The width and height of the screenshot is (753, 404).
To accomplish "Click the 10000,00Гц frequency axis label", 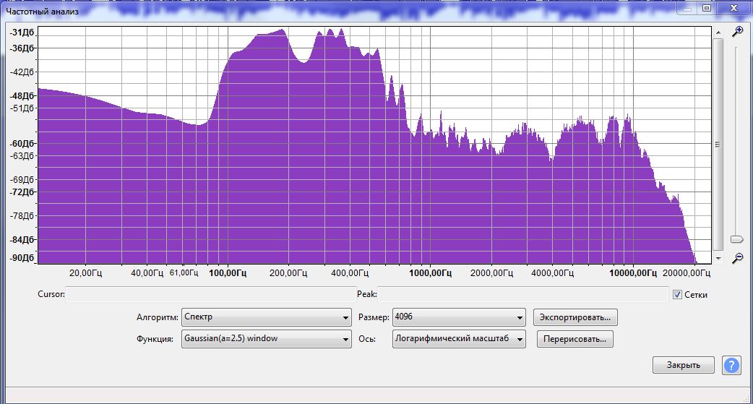I will [633, 273].
